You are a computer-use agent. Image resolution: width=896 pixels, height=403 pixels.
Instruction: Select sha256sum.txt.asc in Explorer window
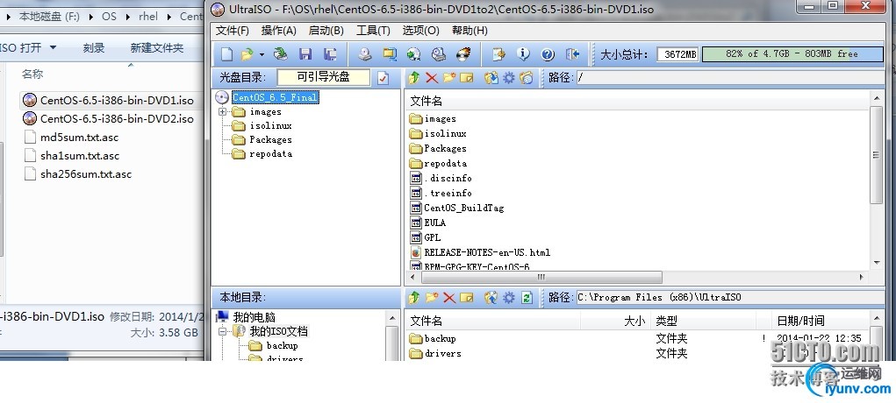[x=86, y=174]
